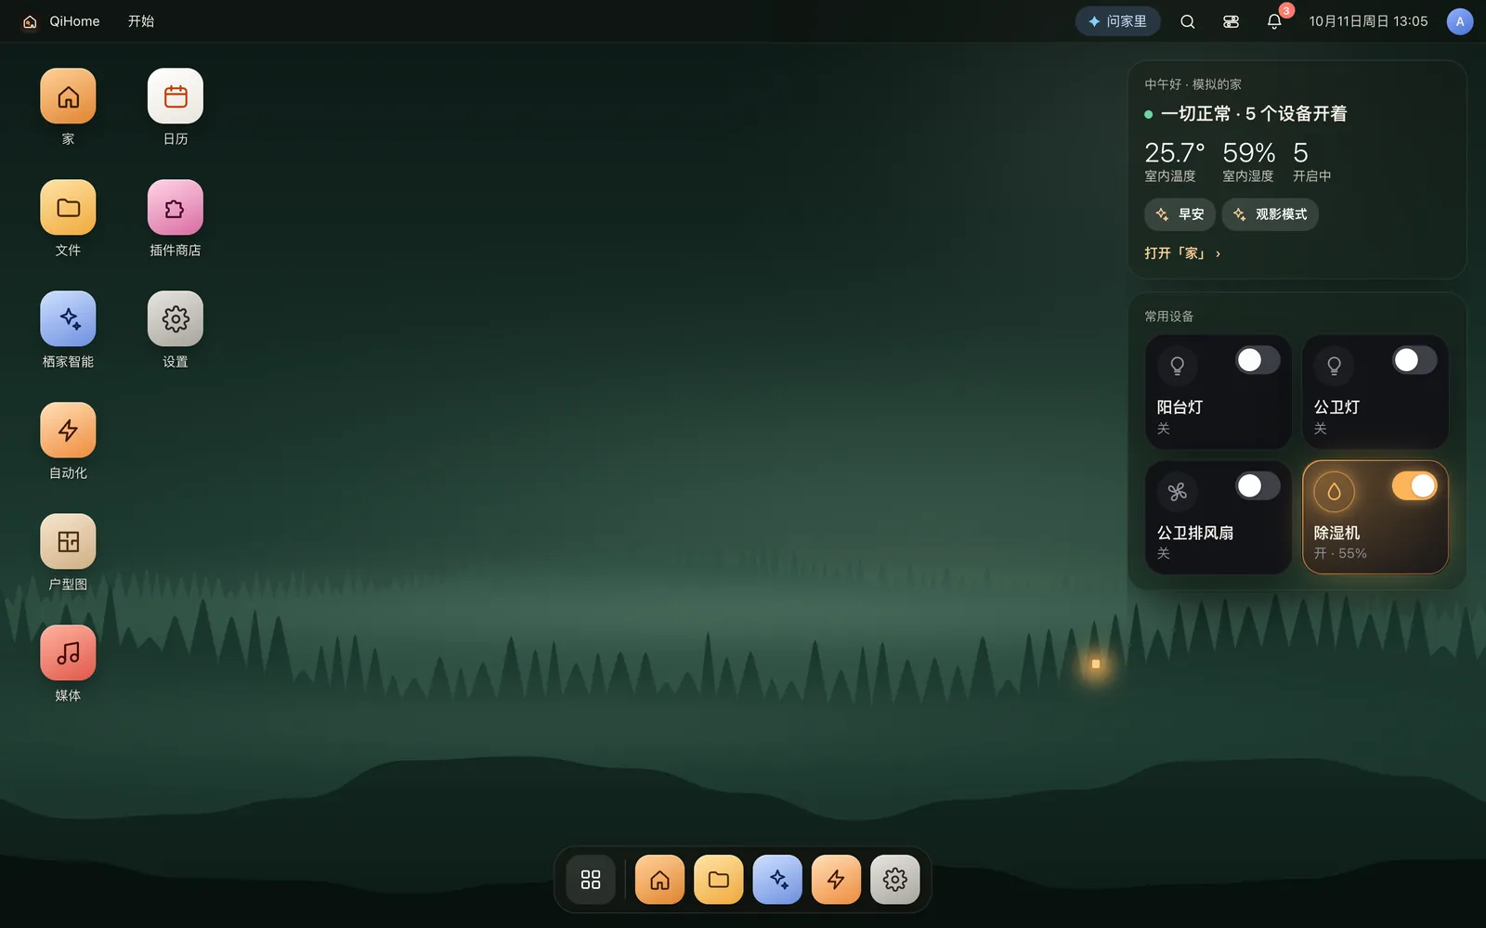Click the 打开「家」 link

1182,253
